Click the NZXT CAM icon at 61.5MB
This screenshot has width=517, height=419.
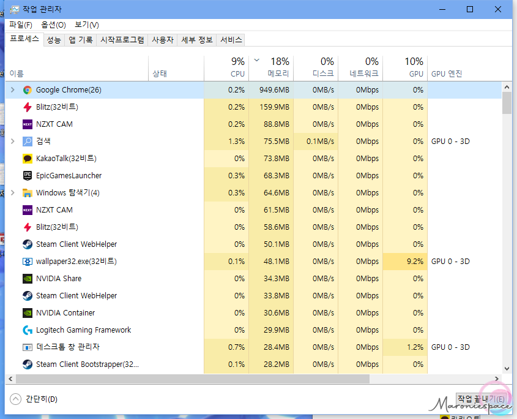click(x=28, y=210)
